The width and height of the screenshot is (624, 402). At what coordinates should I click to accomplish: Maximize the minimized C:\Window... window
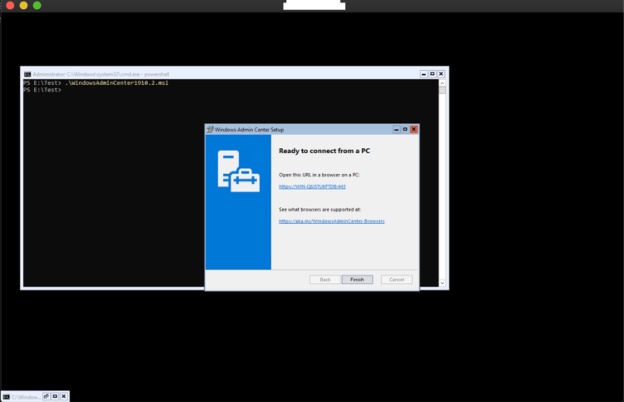[x=55, y=396]
